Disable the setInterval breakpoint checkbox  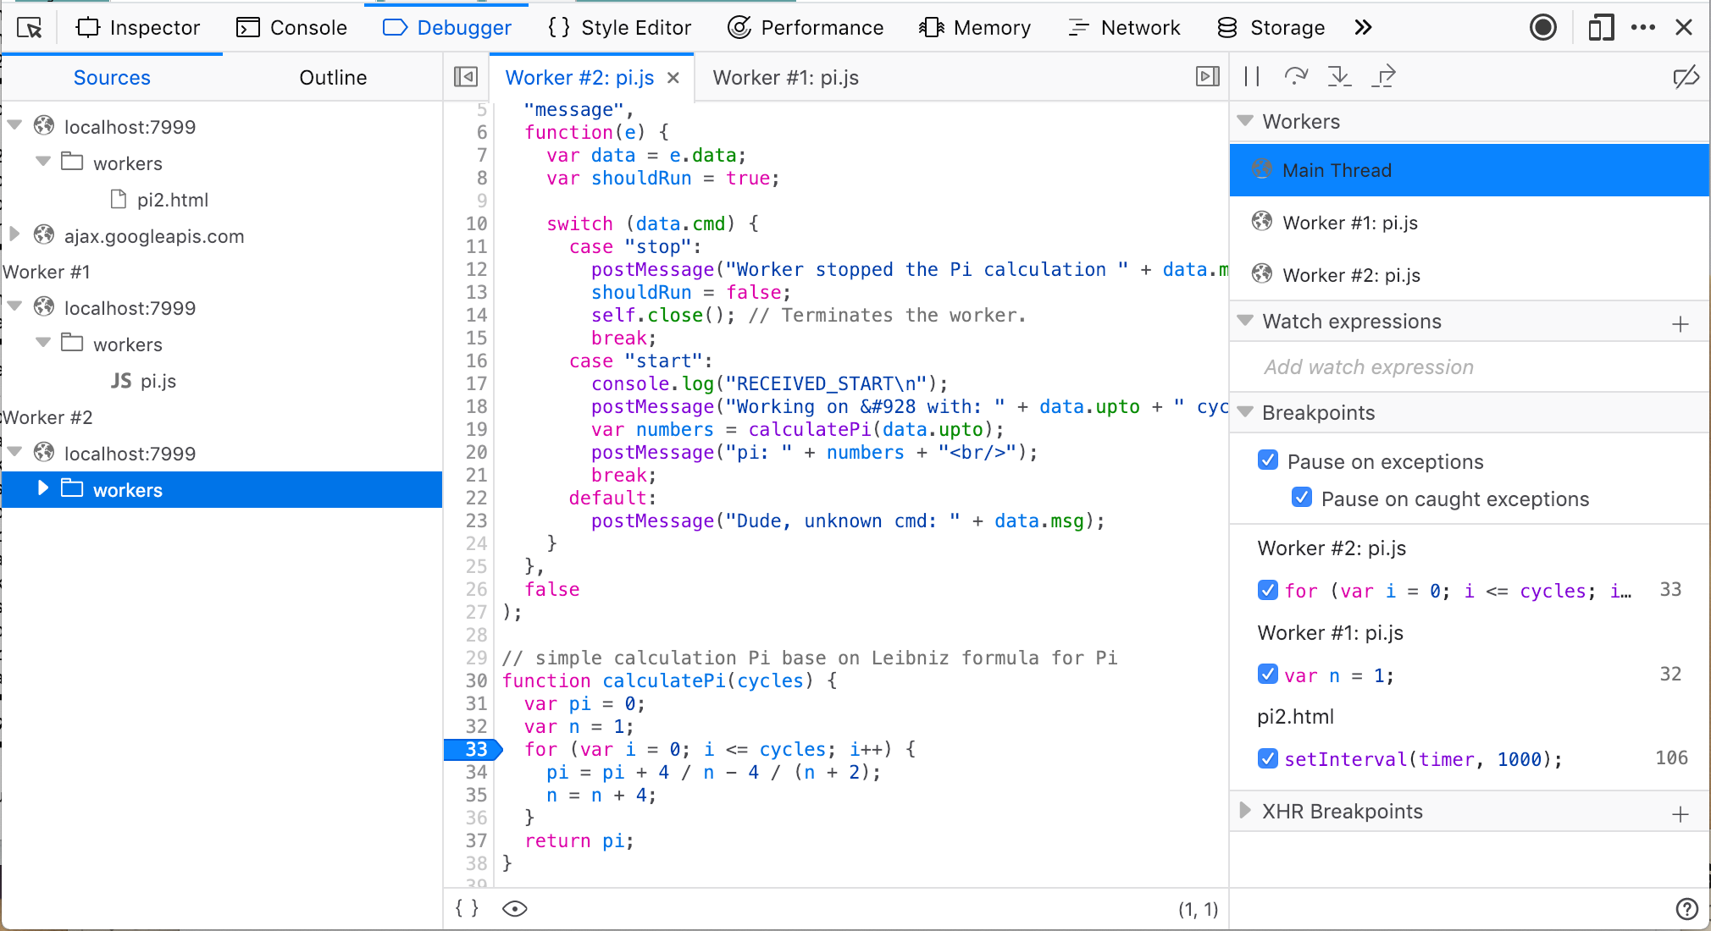pos(1268,758)
